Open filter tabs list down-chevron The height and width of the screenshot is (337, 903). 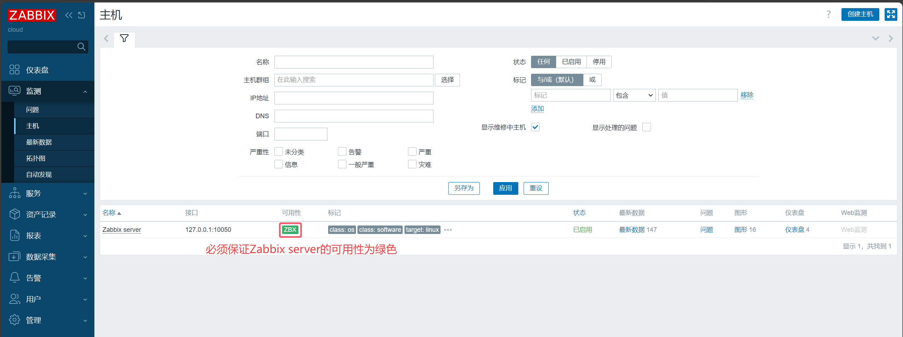point(875,38)
